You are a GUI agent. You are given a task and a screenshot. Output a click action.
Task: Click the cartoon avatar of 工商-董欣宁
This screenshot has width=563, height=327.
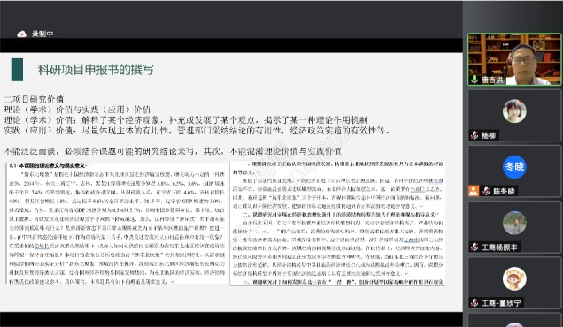(514, 278)
